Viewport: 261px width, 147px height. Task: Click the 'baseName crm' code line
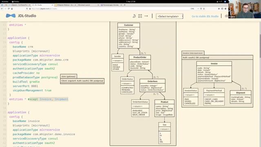click(23, 47)
